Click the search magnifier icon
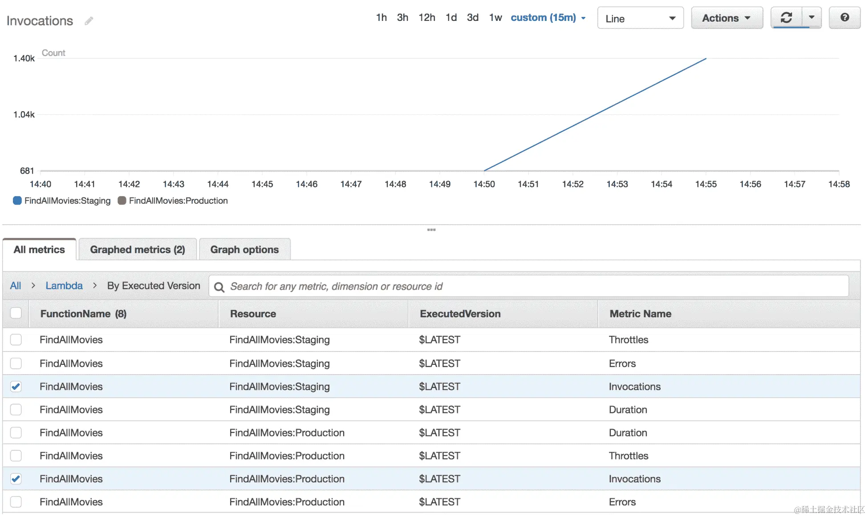This screenshot has height=517, width=868. 219,287
